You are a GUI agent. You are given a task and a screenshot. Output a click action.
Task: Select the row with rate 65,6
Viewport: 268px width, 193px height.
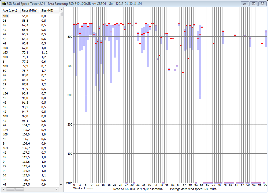30,30
